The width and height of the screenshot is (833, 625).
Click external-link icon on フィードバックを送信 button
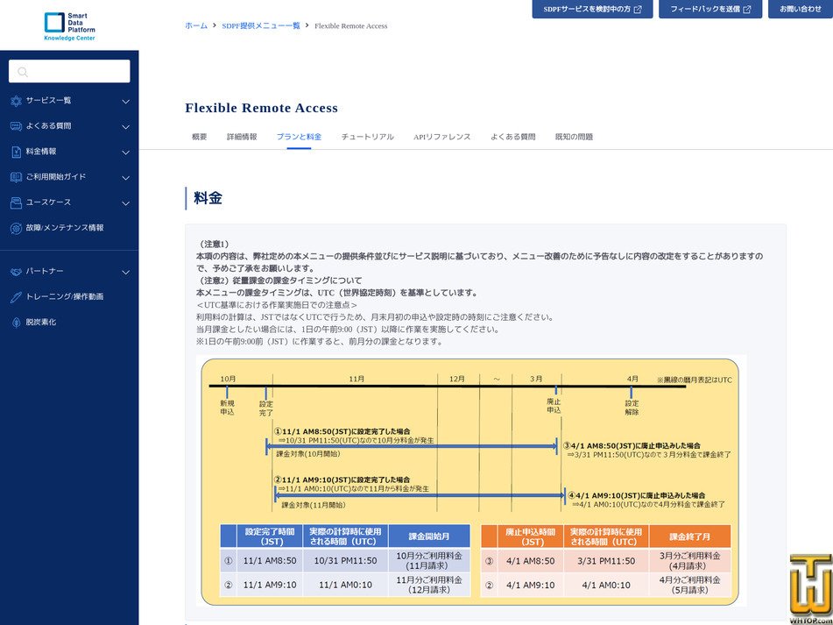click(747, 10)
